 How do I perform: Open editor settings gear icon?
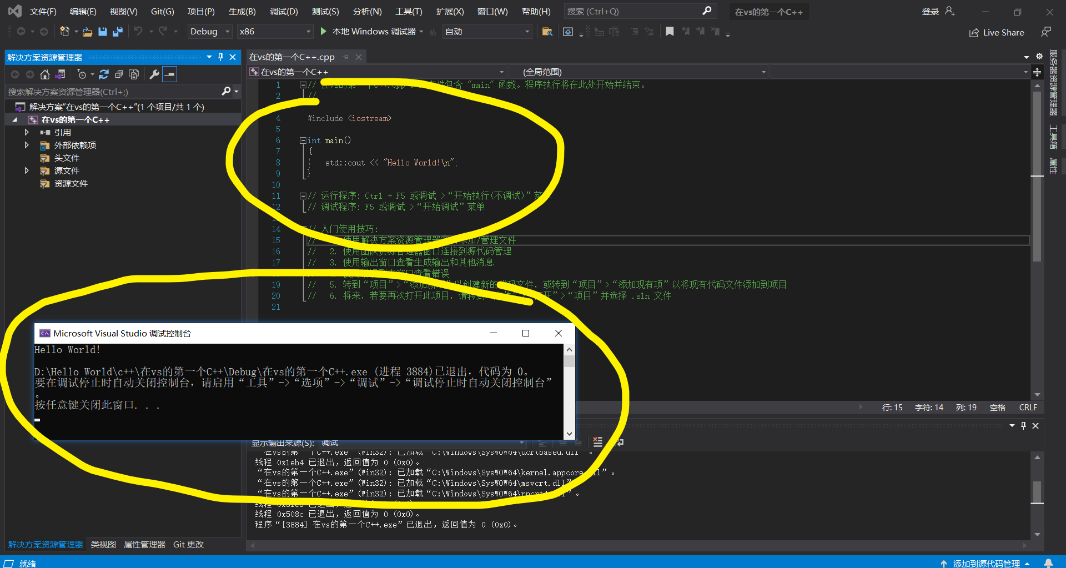pos(1039,57)
